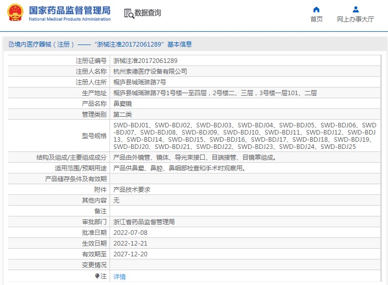
Task: Click the 生产地址 label
Action: pyautogui.click(x=94, y=93)
